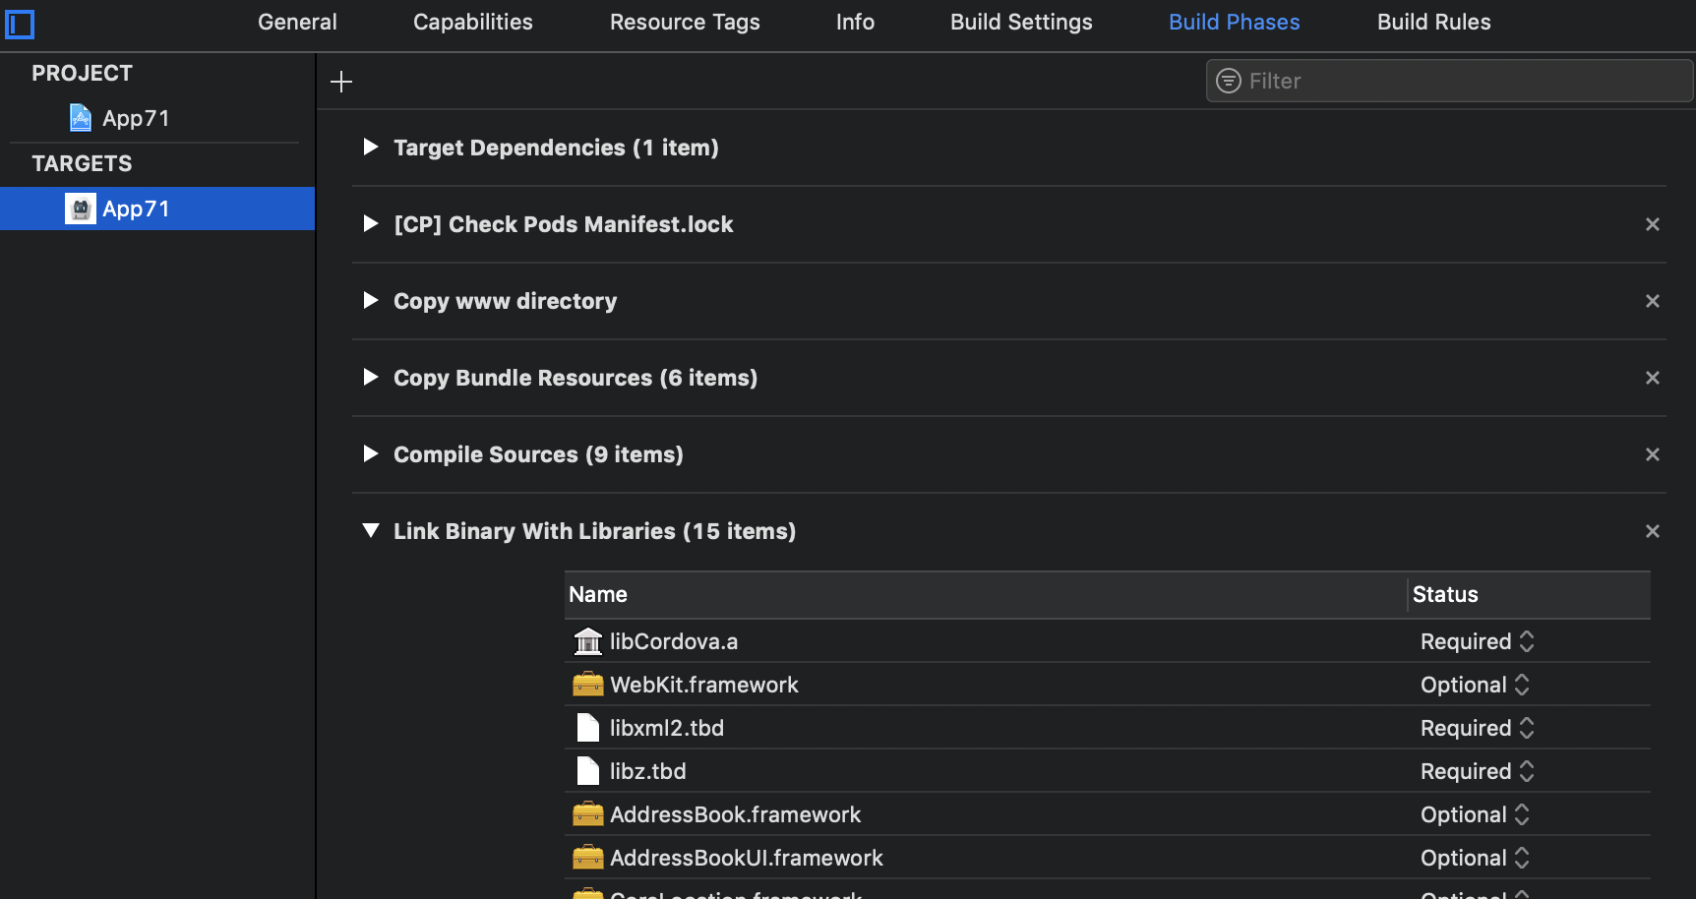Click the libxml2.tbd file icon
Image resolution: width=1696 pixels, height=899 pixels.
click(587, 727)
